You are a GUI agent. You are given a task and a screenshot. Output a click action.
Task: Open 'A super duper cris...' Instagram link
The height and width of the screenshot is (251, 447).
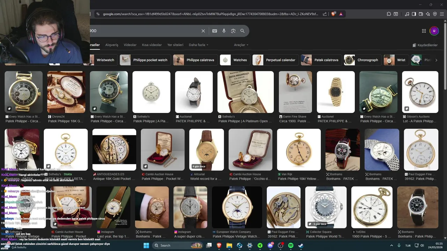click(x=190, y=236)
